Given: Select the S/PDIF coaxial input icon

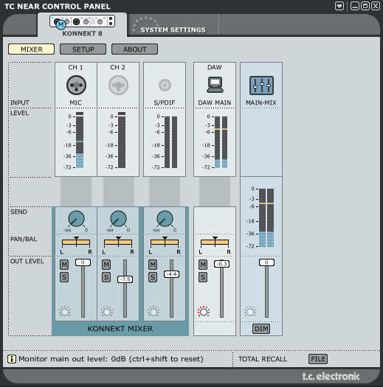Looking at the screenshot, I should pyautogui.click(x=165, y=86).
